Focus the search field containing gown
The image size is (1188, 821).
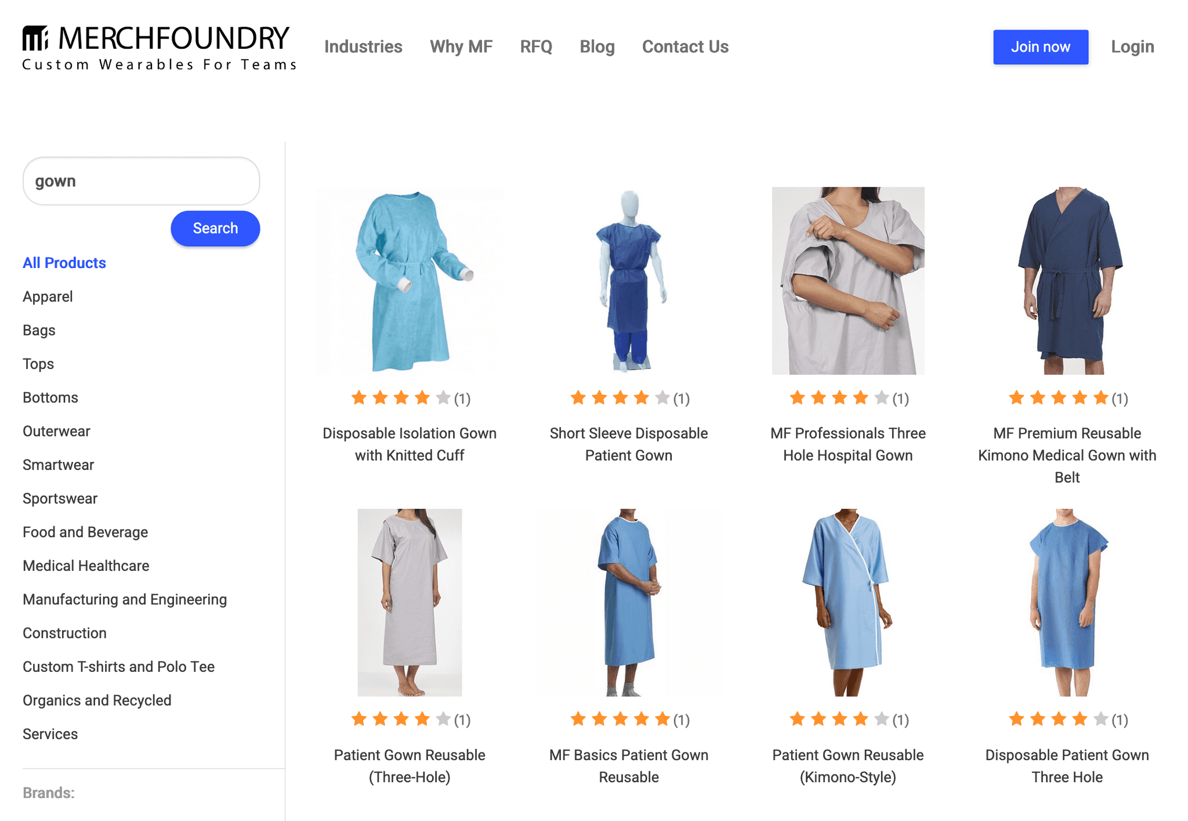(141, 181)
